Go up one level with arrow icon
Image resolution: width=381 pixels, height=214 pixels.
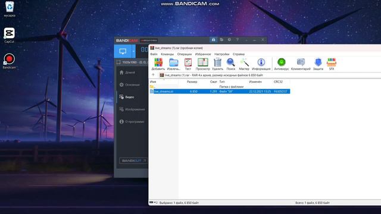click(x=153, y=75)
